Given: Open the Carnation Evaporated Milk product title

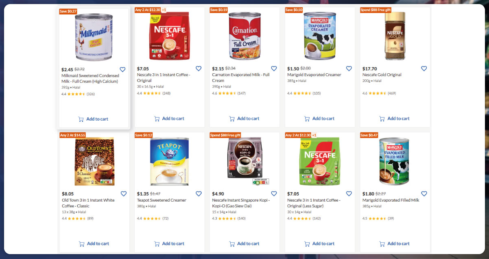Looking at the screenshot, I should point(246,77).
